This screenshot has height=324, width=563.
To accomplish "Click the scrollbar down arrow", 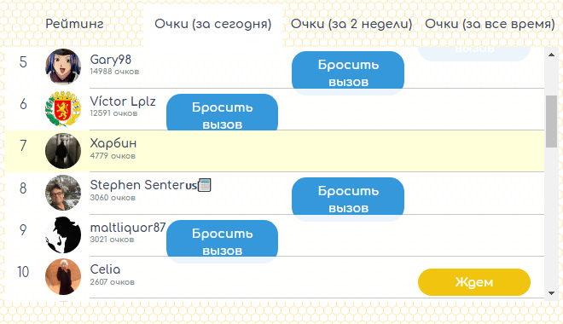I will click(551, 293).
